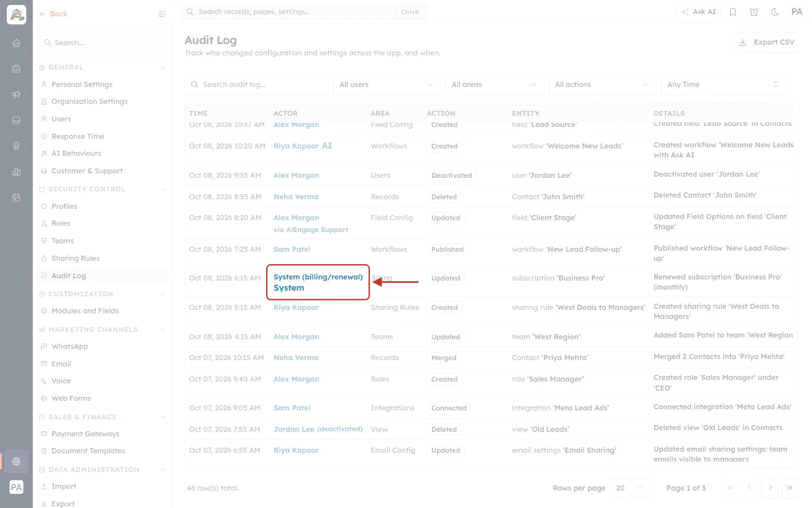This screenshot has height=508, width=812.
Task: Collapse the General section
Action: point(163,68)
